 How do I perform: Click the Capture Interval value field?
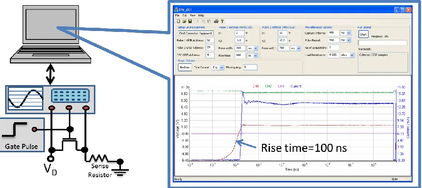tap(333, 33)
